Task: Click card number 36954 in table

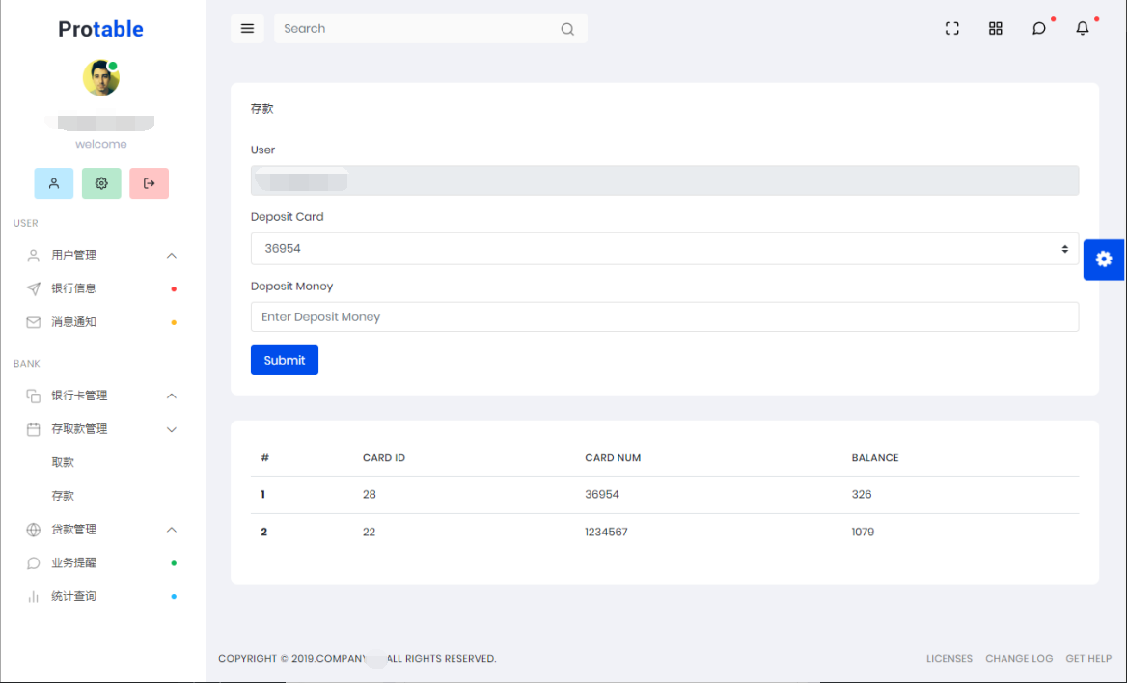Action: point(601,495)
